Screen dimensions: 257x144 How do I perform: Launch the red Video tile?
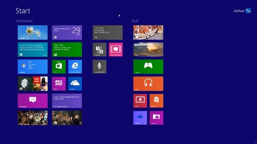140,101
